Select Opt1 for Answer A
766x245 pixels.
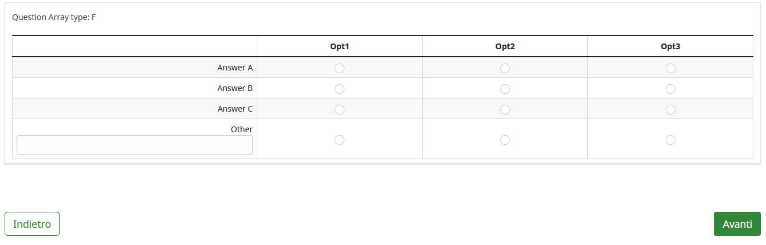pyautogui.click(x=339, y=69)
